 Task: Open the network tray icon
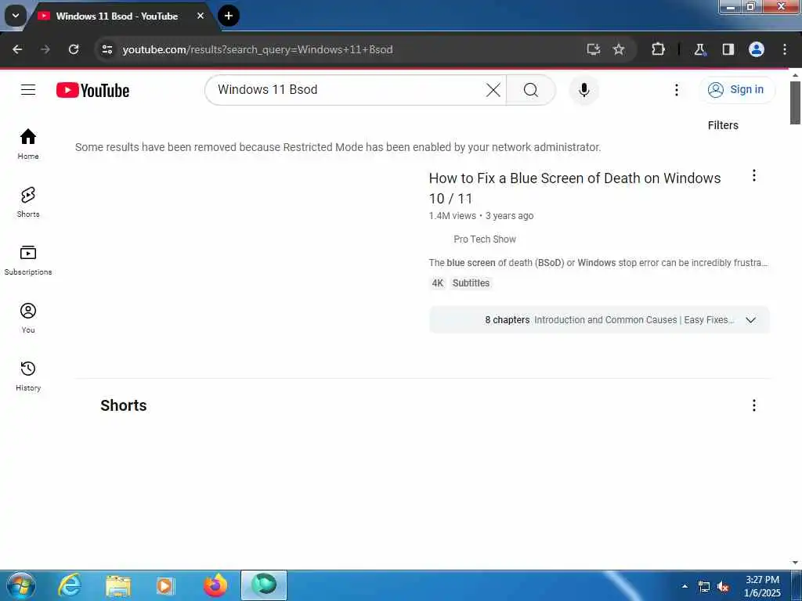coord(704,587)
